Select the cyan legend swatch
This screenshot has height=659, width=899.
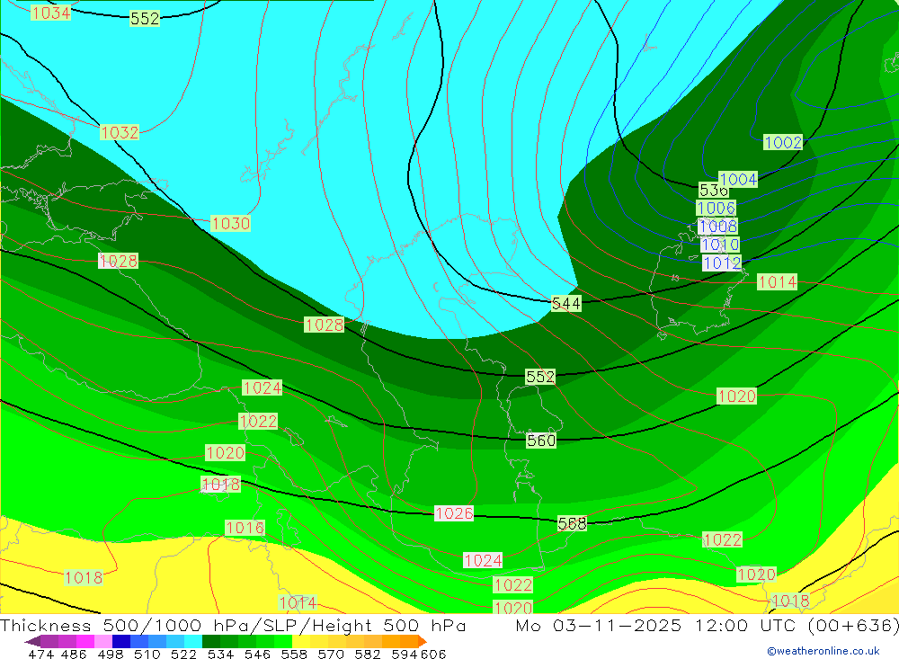click(x=193, y=641)
